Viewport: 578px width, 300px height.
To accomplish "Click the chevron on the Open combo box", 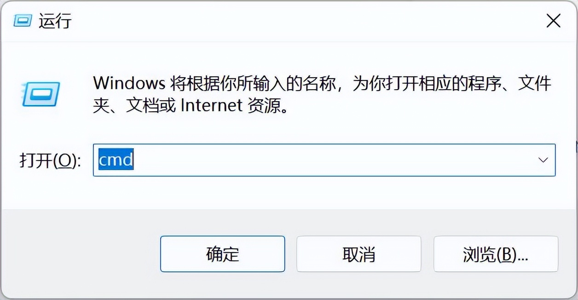I will pos(543,160).
